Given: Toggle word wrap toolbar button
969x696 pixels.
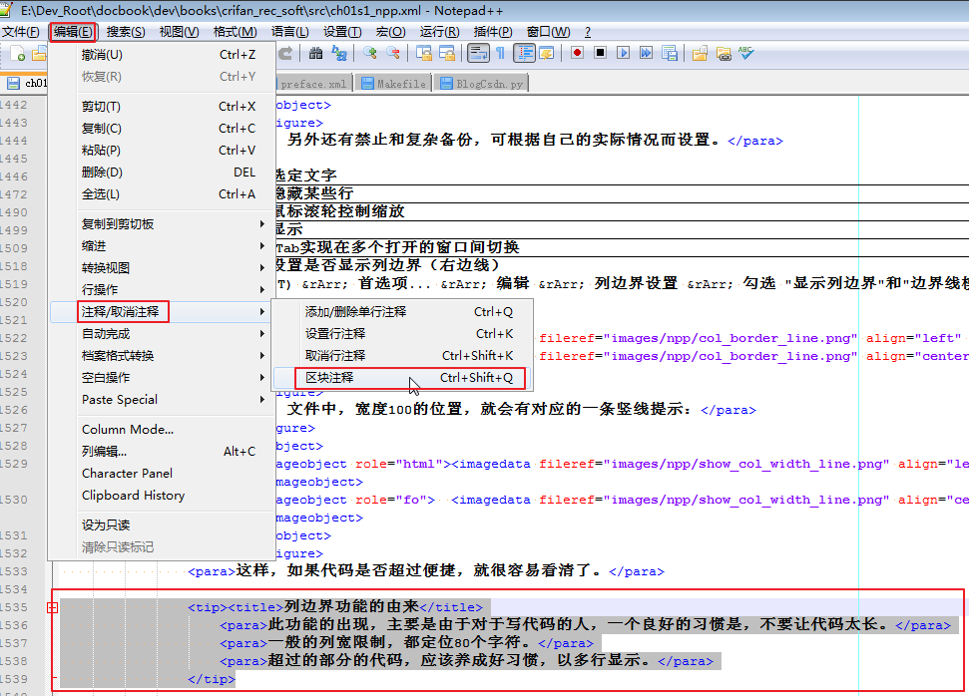Looking at the screenshot, I should pos(477,53).
